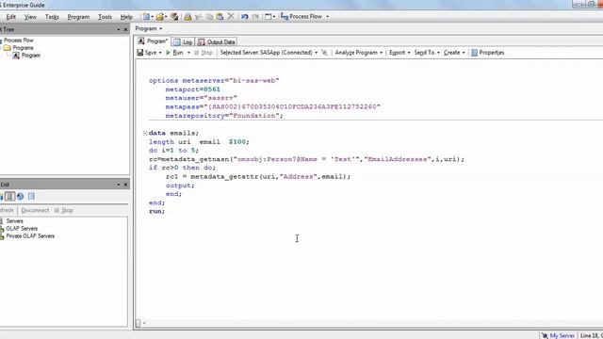The image size is (603, 339).
Task: Open the Tools menu
Action: (x=105, y=17)
